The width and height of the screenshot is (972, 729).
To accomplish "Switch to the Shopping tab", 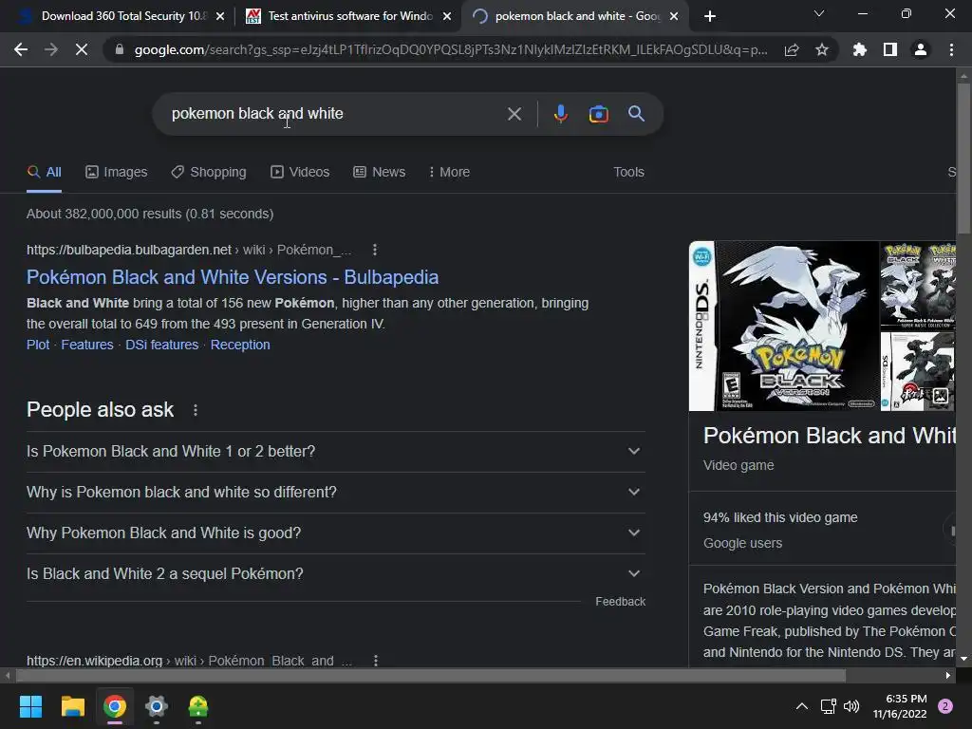I will 209,172.
